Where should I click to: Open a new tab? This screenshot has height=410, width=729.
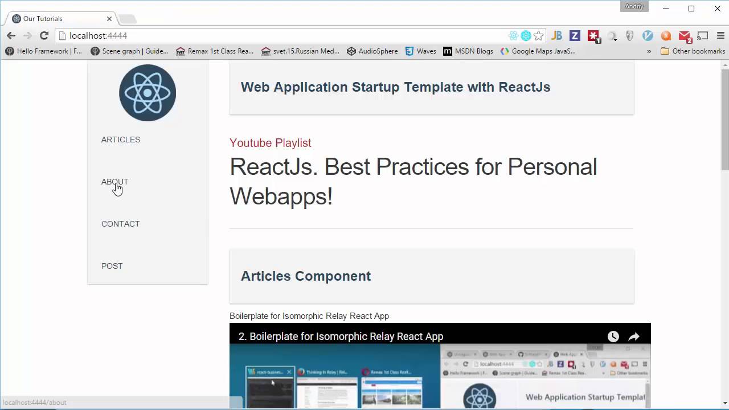tap(128, 19)
